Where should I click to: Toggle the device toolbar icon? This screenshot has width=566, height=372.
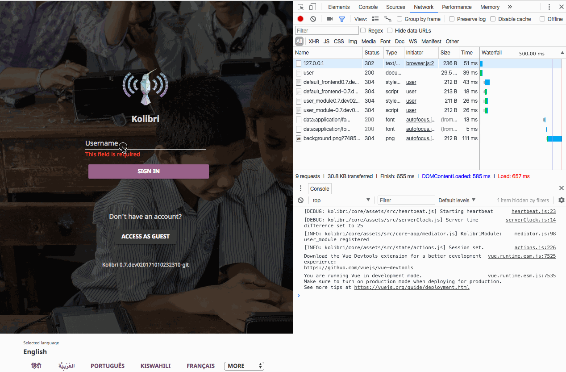312,7
